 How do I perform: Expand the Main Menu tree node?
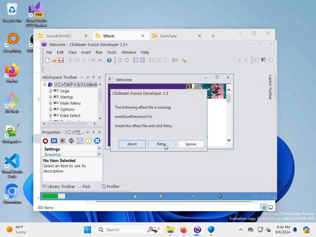click(x=50, y=103)
